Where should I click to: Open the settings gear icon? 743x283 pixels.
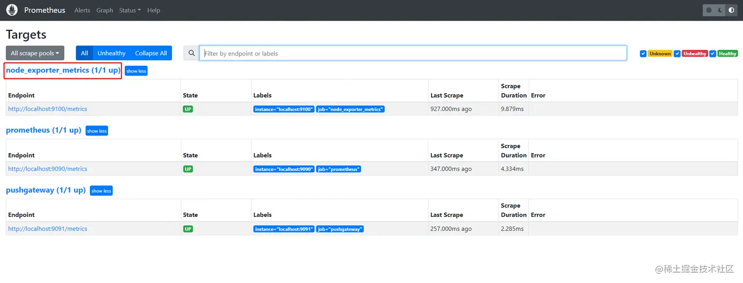(x=708, y=10)
